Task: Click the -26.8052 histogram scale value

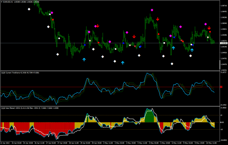Action: pos(224,140)
